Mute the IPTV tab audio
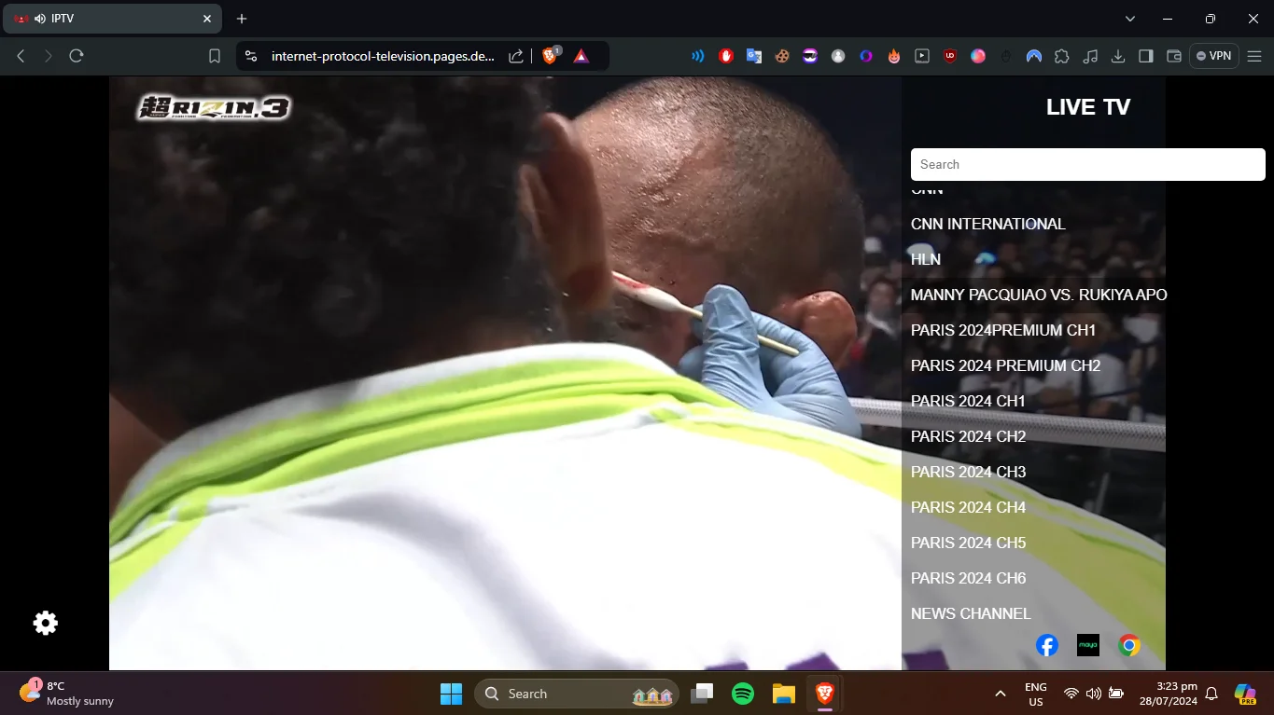 click(40, 19)
